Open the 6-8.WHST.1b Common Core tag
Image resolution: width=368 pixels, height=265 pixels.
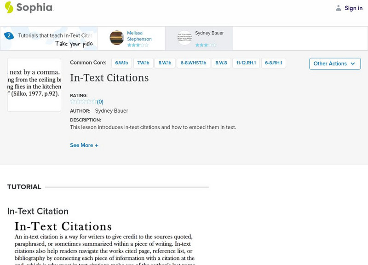(193, 63)
